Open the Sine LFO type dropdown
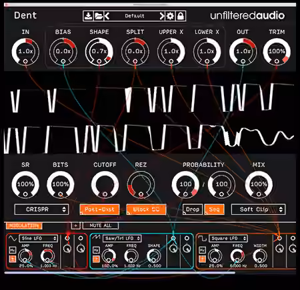This screenshot has height=290, width=300. coord(39,239)
